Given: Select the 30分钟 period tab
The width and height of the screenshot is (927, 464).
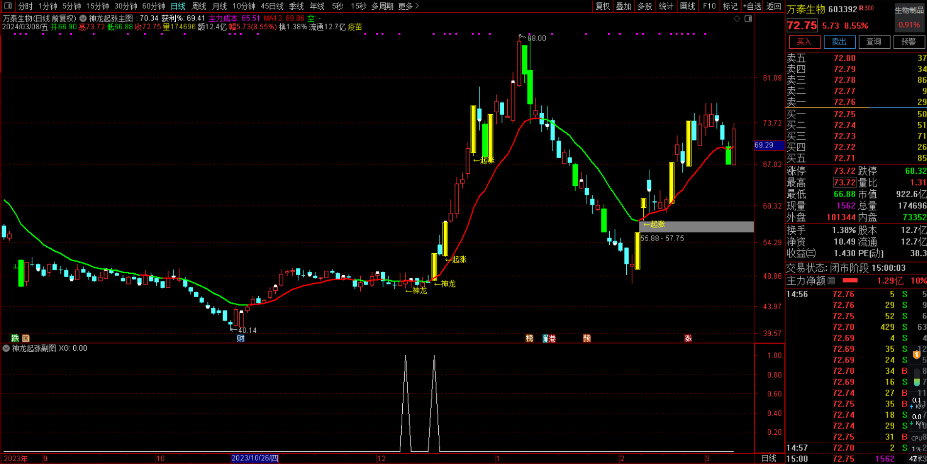Looking at the screenshot, I should point(125,6).
